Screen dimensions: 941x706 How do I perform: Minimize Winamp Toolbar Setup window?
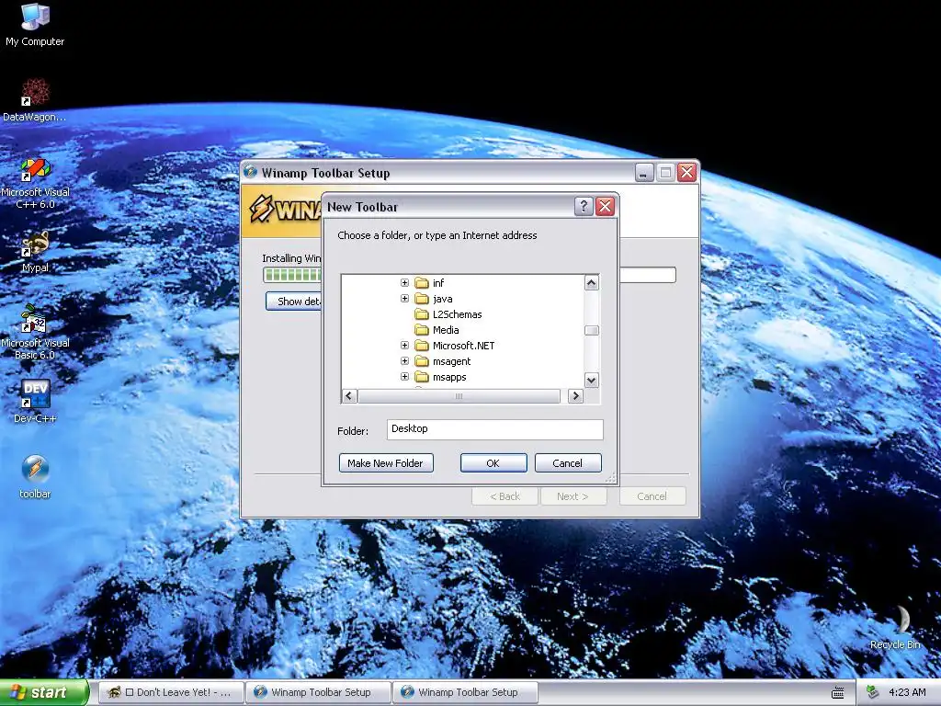click(644, 173)
